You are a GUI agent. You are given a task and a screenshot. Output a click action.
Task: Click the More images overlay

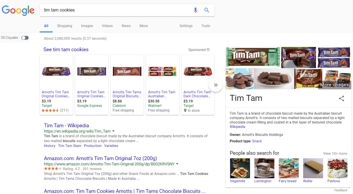334,85
